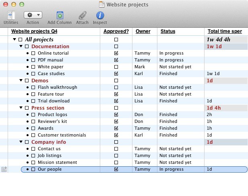Collapse the Documentation section triangle
Image resolution: width=248 pixels, height=196 pixels.
point(21,47)
